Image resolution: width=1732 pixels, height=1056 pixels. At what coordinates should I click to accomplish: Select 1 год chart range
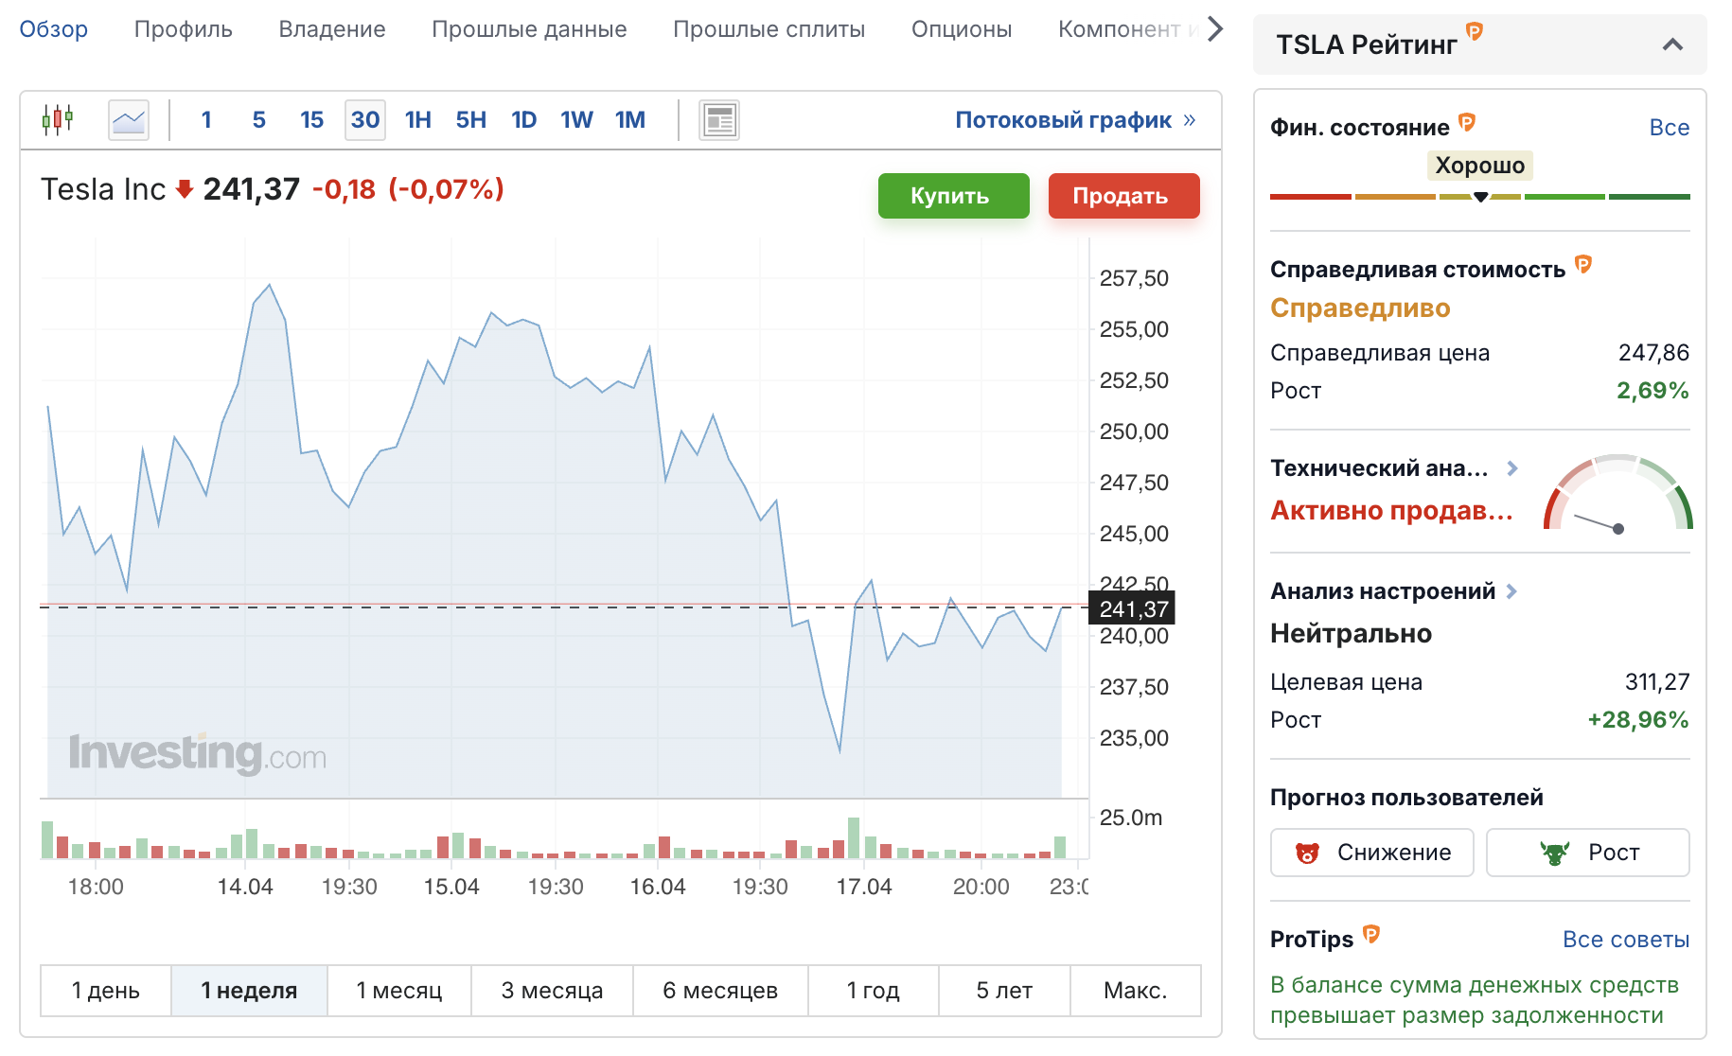coord(874,991)
